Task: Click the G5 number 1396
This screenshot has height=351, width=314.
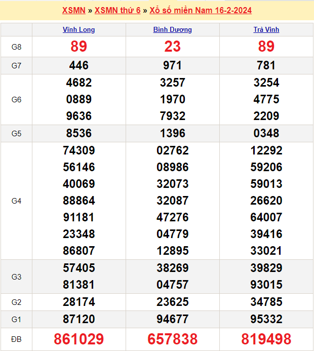Action: 172,133
